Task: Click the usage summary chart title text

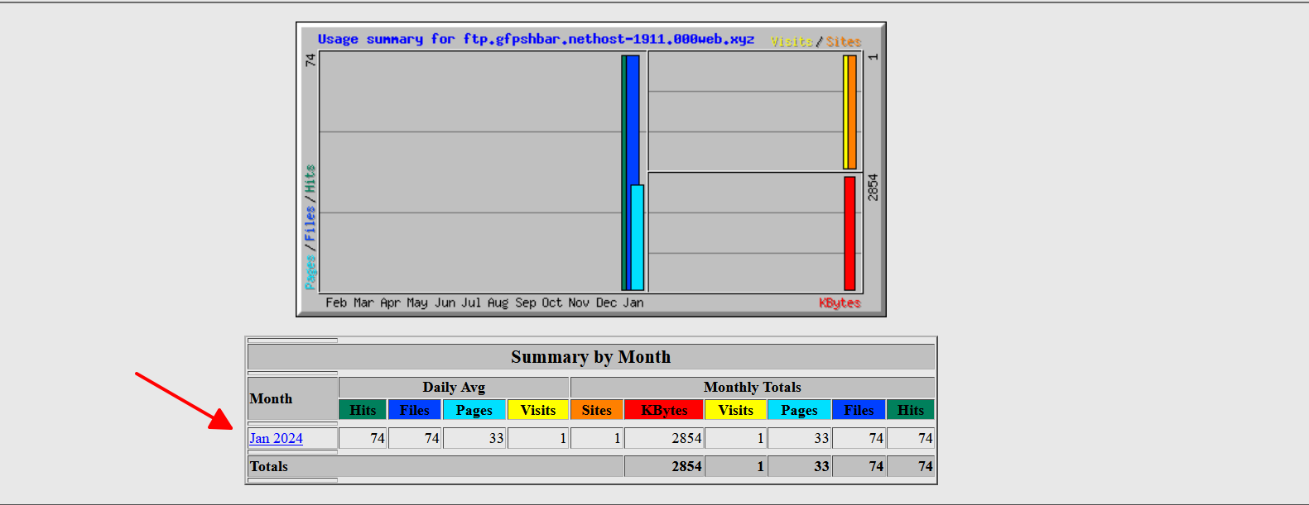Action: pos(536,39)
